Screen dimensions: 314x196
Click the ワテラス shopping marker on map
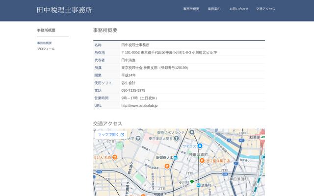point(200,146)
